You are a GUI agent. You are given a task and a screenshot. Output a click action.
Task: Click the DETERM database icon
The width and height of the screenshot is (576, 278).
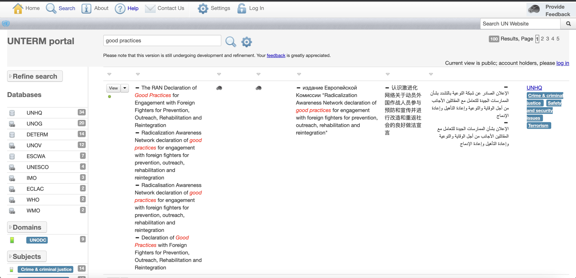click(x=12, y=135)
